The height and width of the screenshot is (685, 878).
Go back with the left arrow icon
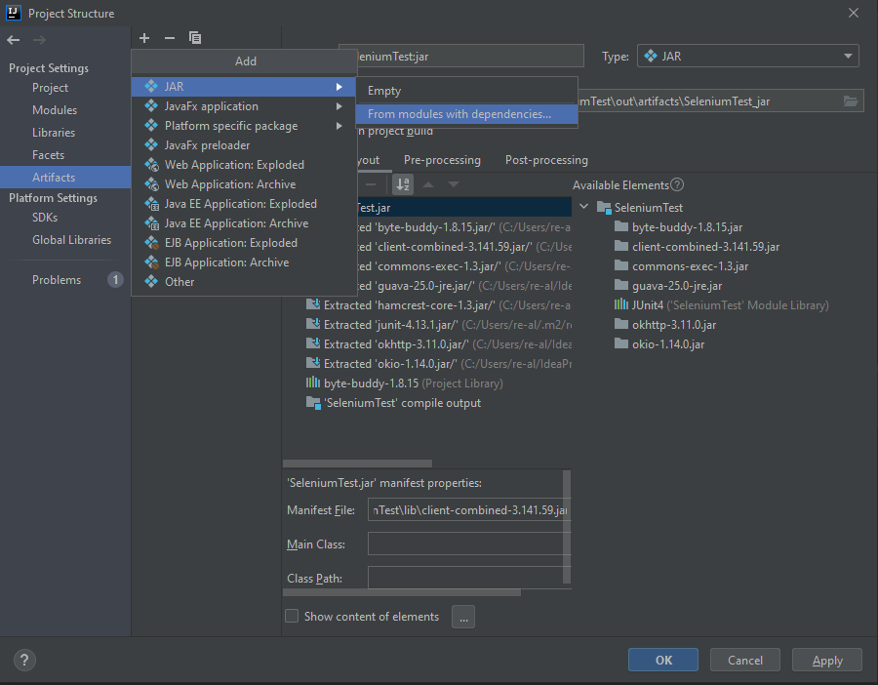click(x=14, y=40)
